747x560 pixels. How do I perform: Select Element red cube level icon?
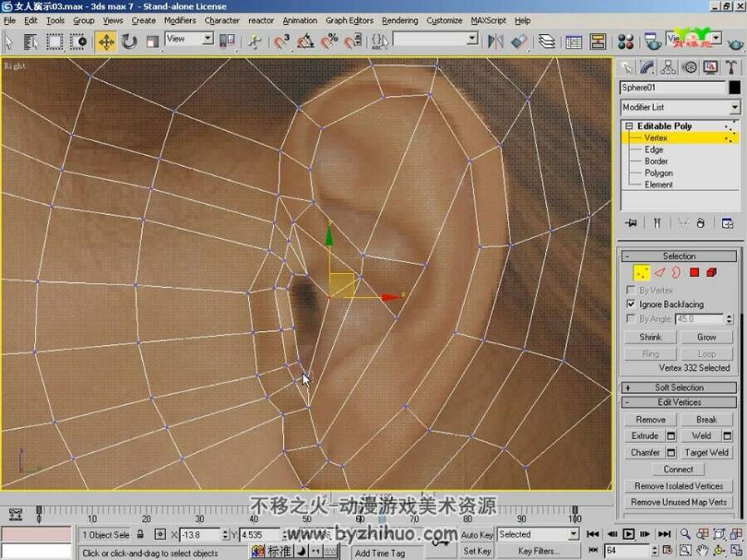[x=711, y=273]
